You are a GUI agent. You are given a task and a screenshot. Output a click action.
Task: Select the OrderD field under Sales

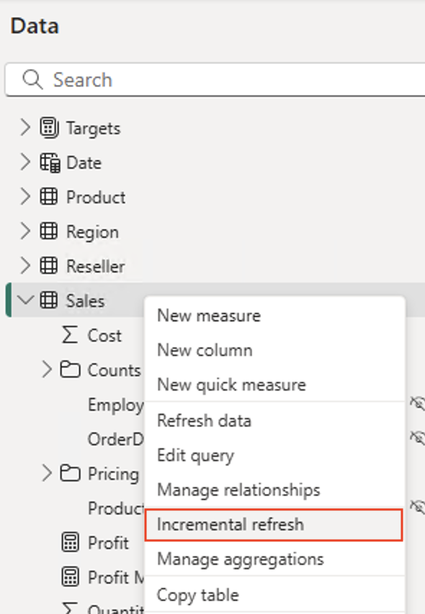[116, 440]
